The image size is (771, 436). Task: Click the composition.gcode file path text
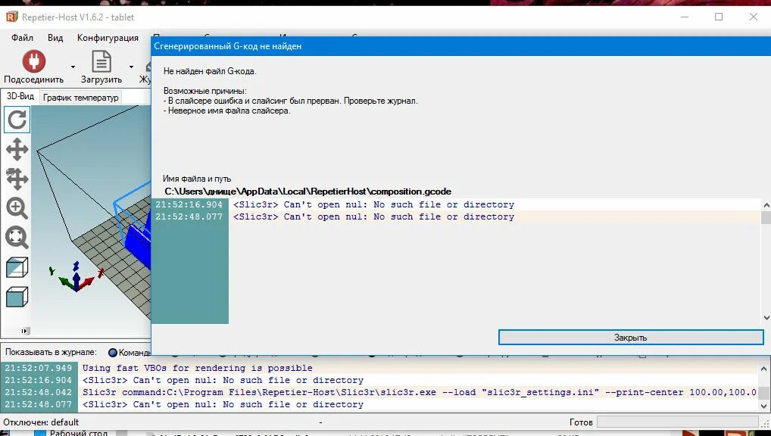(307, 192)
